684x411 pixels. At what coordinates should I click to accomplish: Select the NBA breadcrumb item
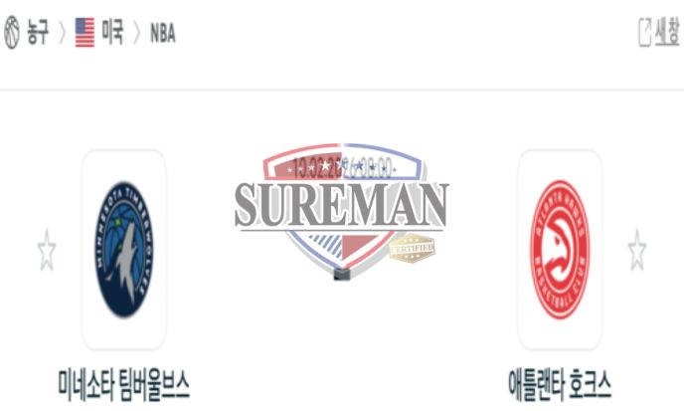coord(163,33)
